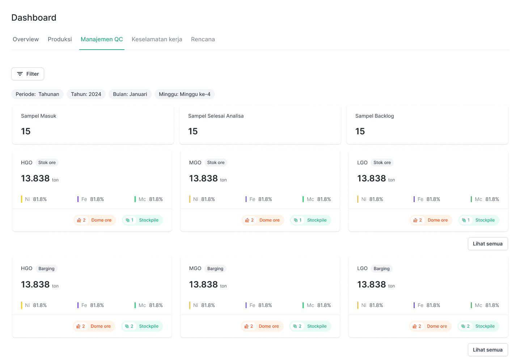
Task: Open the Tahun: 2024 filter chip
Action: click(x=86, y=94)
